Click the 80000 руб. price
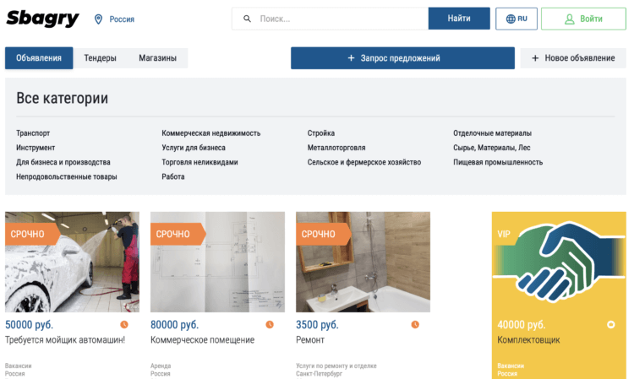This screenshot has width=634, height=379. pos(175,324)
